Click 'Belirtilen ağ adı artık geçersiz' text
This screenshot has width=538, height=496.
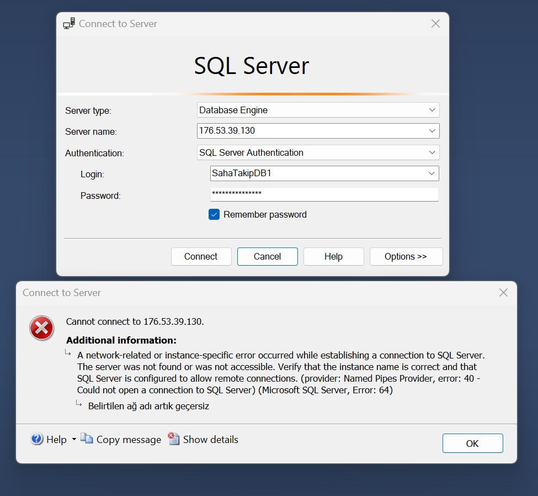148,406
